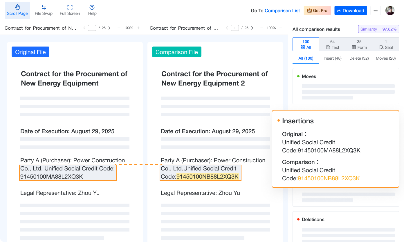Click "New Energy Equipment 2" title in comparison file
Viewport: 404px width, 242px height.
click(x=203, y=83)
